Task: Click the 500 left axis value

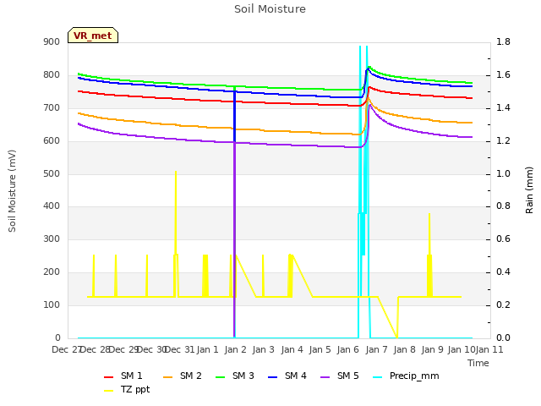Action: click(x=52, y=174)
